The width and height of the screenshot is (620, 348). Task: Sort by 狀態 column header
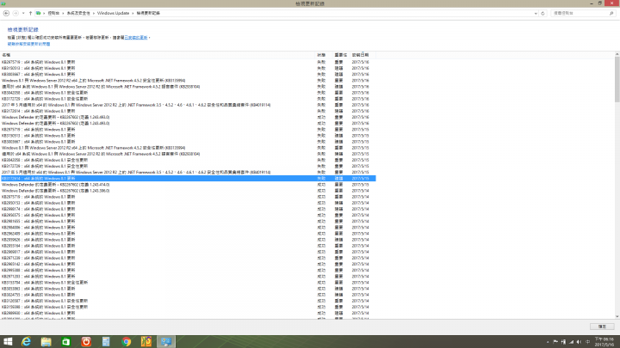[325, 55]
